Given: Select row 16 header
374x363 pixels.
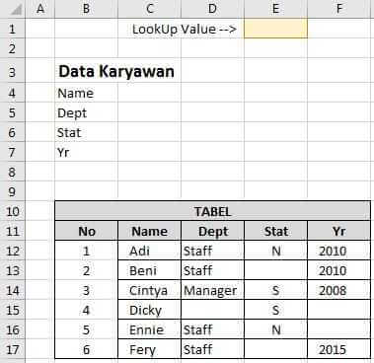Looking at the screenshot, I should coord(13,329).
